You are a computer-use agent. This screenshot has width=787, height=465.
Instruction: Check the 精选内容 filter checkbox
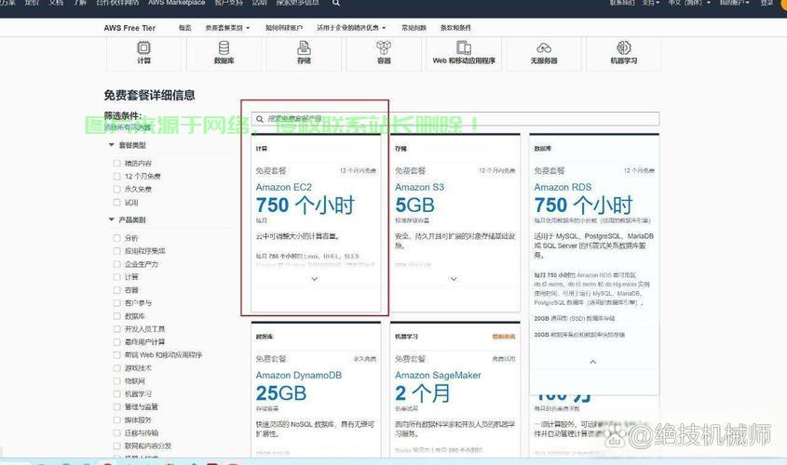(117, 163)
